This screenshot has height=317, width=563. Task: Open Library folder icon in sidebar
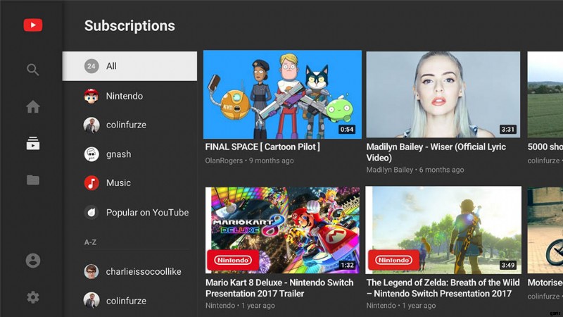[x=33, y=180]
